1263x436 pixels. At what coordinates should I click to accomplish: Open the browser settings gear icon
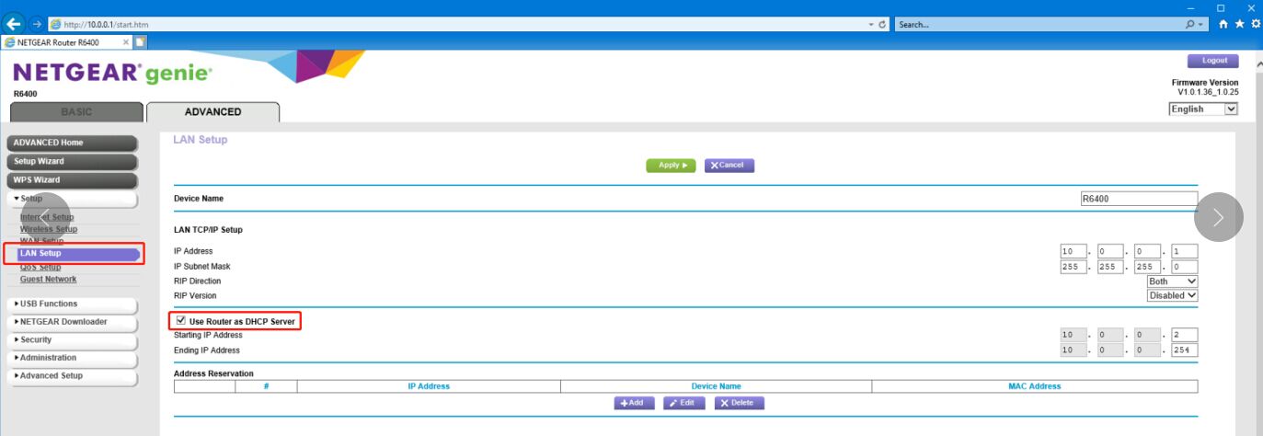[x=1255, y=25]
